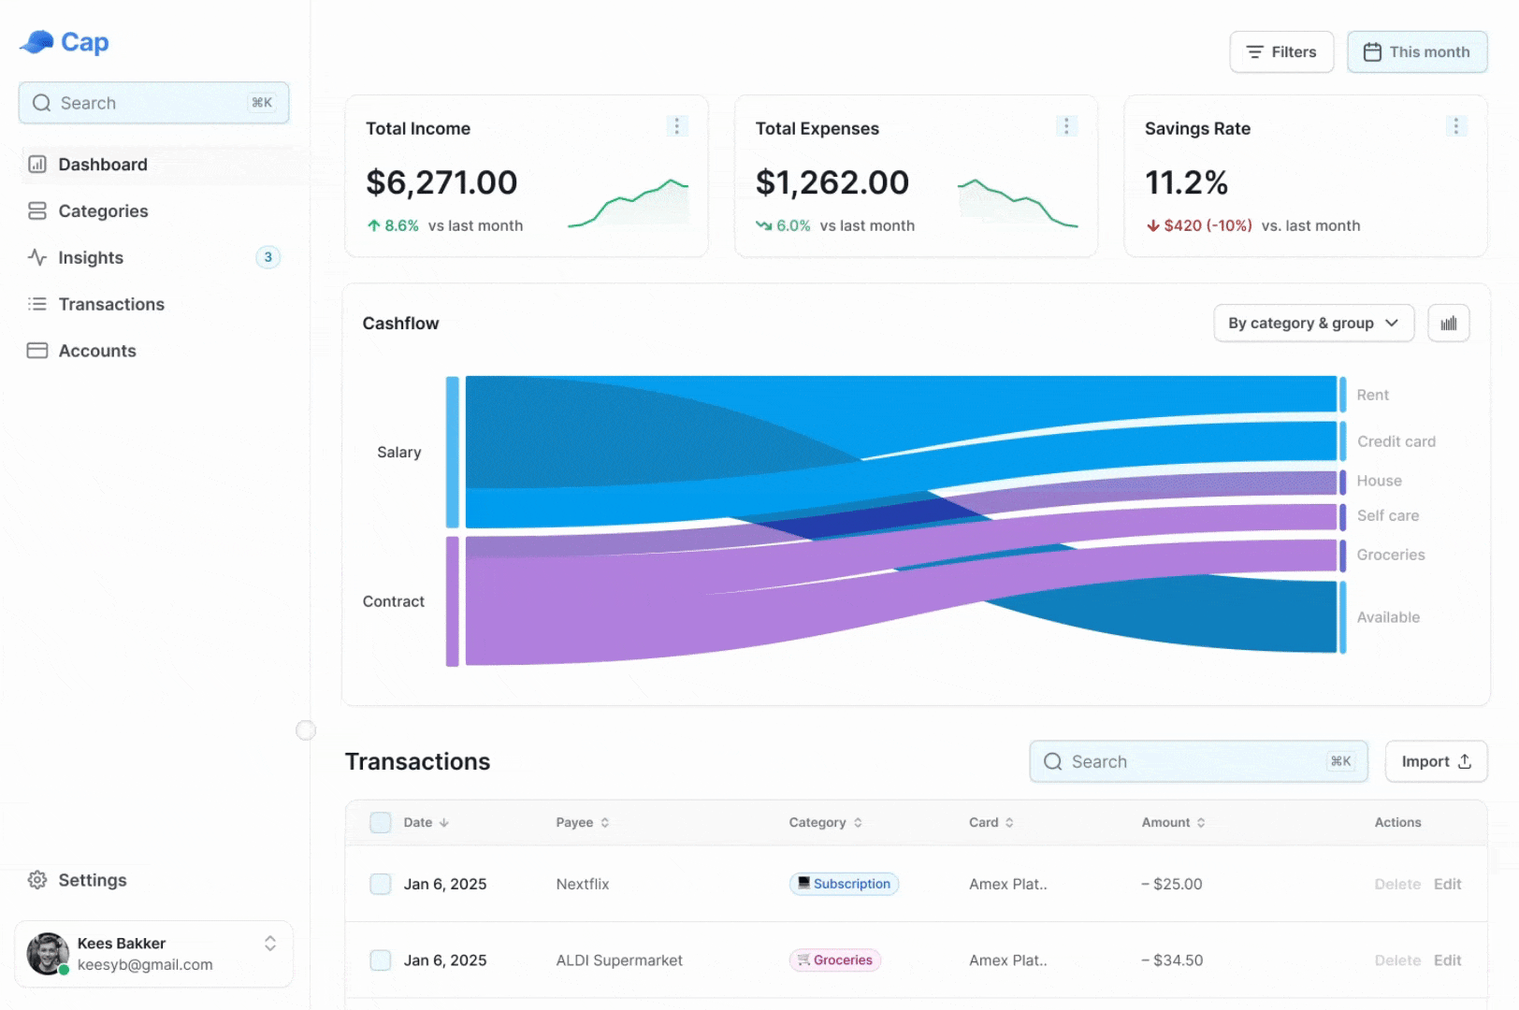
Task: Sort transactions by Category column
Action: click(826, 823)
